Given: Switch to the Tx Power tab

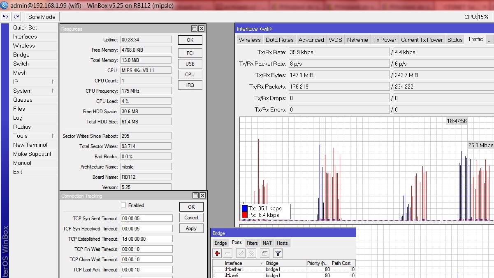Looking at the screenshot, I should (x=385, y=40).
